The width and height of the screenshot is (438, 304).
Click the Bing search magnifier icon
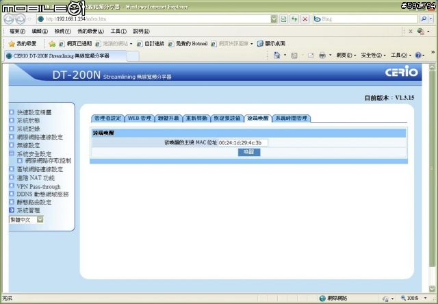click(x=424, y=19)
